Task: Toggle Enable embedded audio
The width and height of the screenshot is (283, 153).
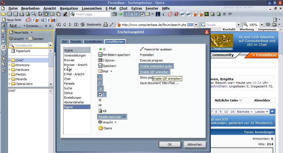Action: pyautogui.click(x=156, y=66)
